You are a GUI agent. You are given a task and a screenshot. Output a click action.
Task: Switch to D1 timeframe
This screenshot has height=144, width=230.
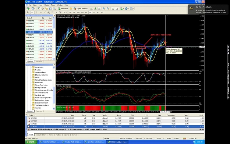[x=94, y=13]
